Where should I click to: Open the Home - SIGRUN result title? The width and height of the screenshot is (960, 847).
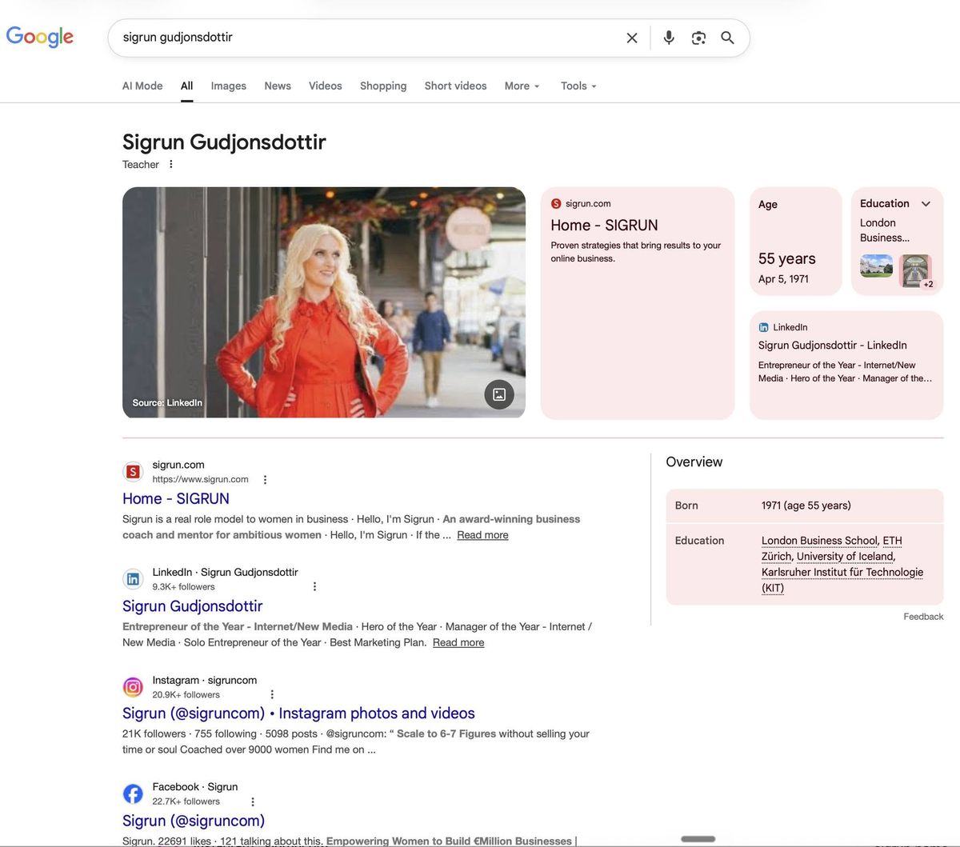pyautogui.click(x=176, y=498)
